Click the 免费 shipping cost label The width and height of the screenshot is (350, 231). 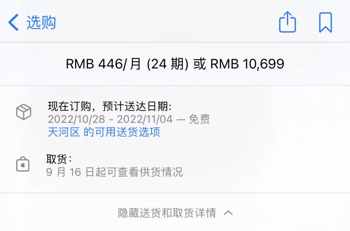pyautogui.click(x=199, y=119)
